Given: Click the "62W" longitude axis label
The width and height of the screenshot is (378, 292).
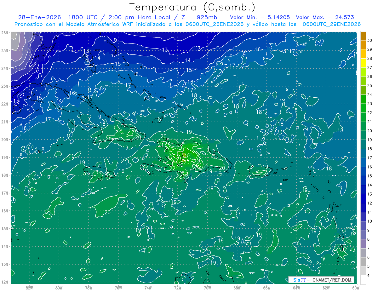Looking at the screenshot, I should (x=326, y=288).
